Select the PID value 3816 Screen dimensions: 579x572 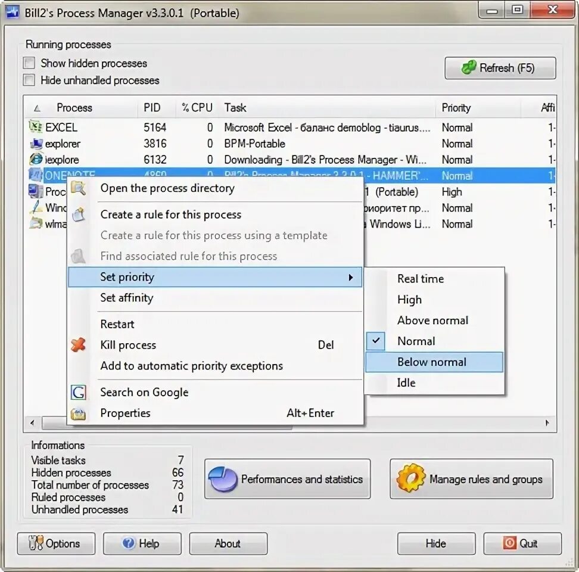(155, 143)
